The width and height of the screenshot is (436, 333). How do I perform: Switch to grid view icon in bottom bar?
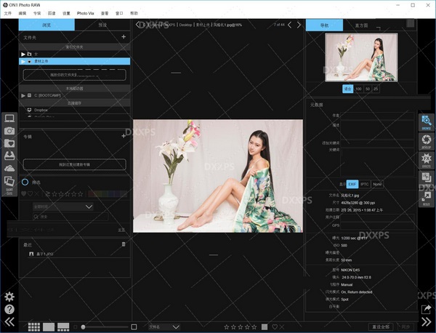point(33,326)
